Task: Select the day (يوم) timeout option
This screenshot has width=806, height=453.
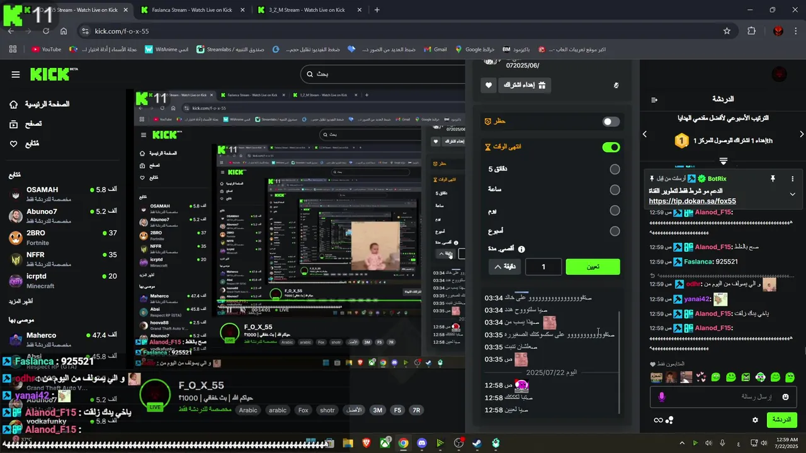Action: click(x=615, y=211)
